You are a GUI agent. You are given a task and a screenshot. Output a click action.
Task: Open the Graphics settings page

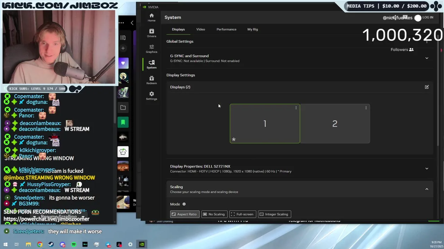click(151, 49)
